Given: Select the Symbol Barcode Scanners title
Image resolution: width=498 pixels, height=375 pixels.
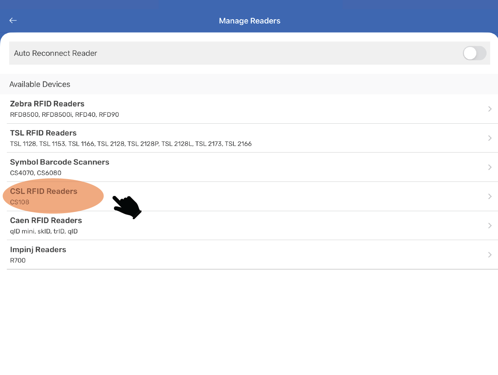Looking at the screenshot, I should tap(59, 162).
